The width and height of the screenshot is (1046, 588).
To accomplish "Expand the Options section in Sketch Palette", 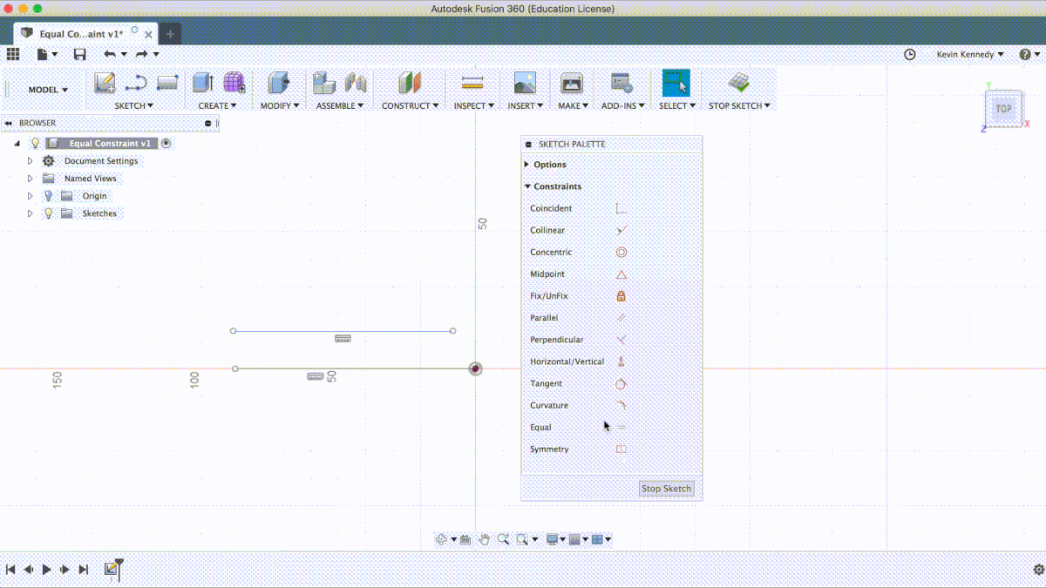I will [x=526, y=165].
